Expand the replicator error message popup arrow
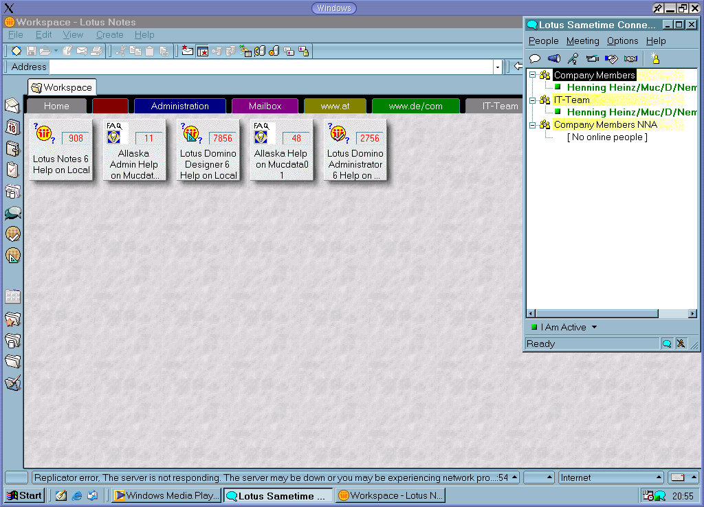Screen dimensions: 704x507 pyautogui.click(x=514, y=477)
